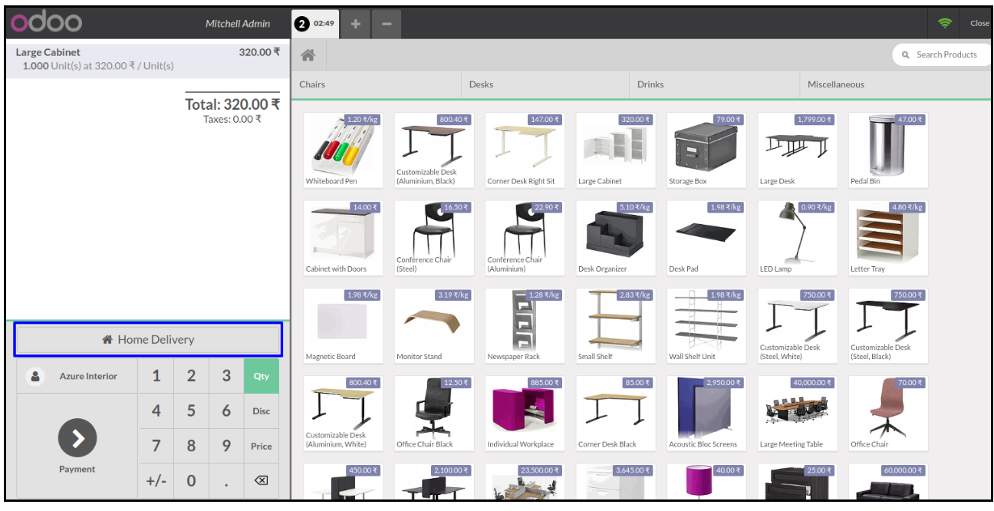Select the Azure Interior customer button
Viewport: 994px width, 511px height.
coord(77,377)
